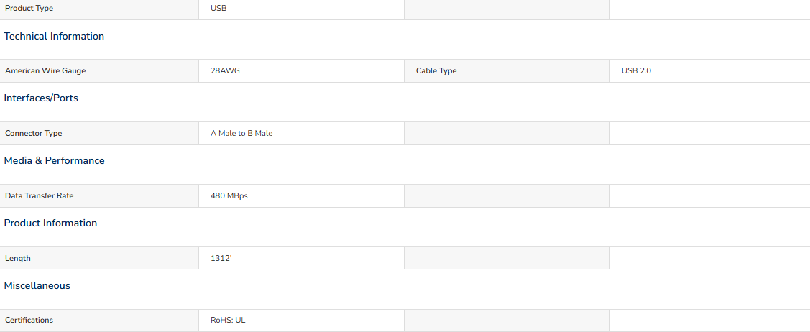
Task: Click the American Wire Gauge label
Action: click(45, 70)
